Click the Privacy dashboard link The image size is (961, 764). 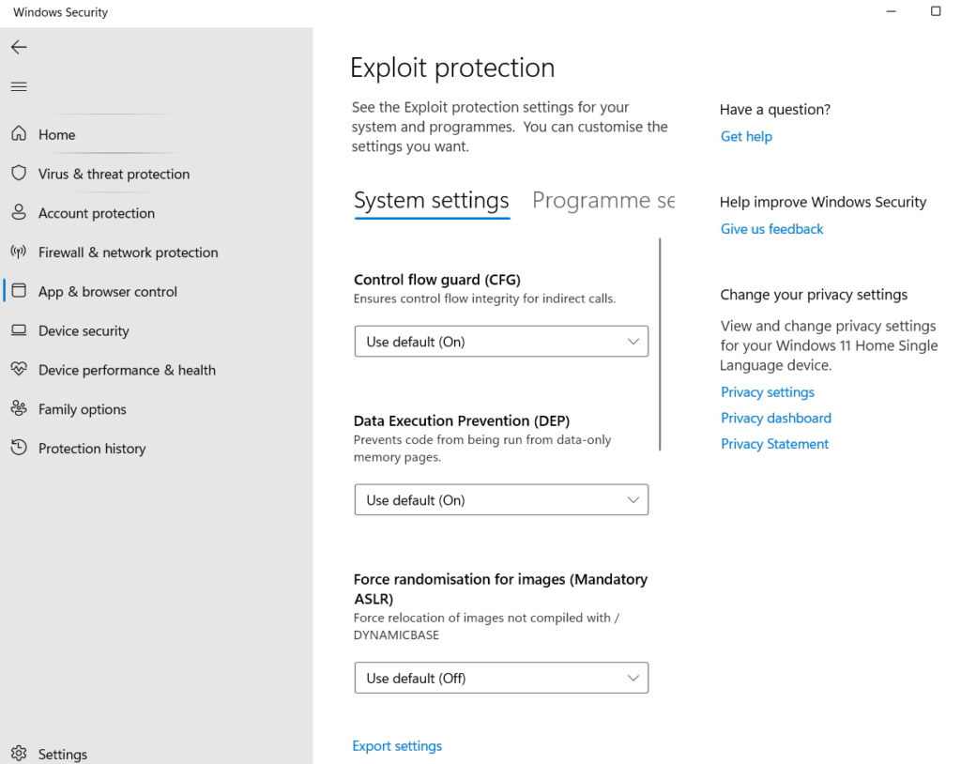pos(775,418)
